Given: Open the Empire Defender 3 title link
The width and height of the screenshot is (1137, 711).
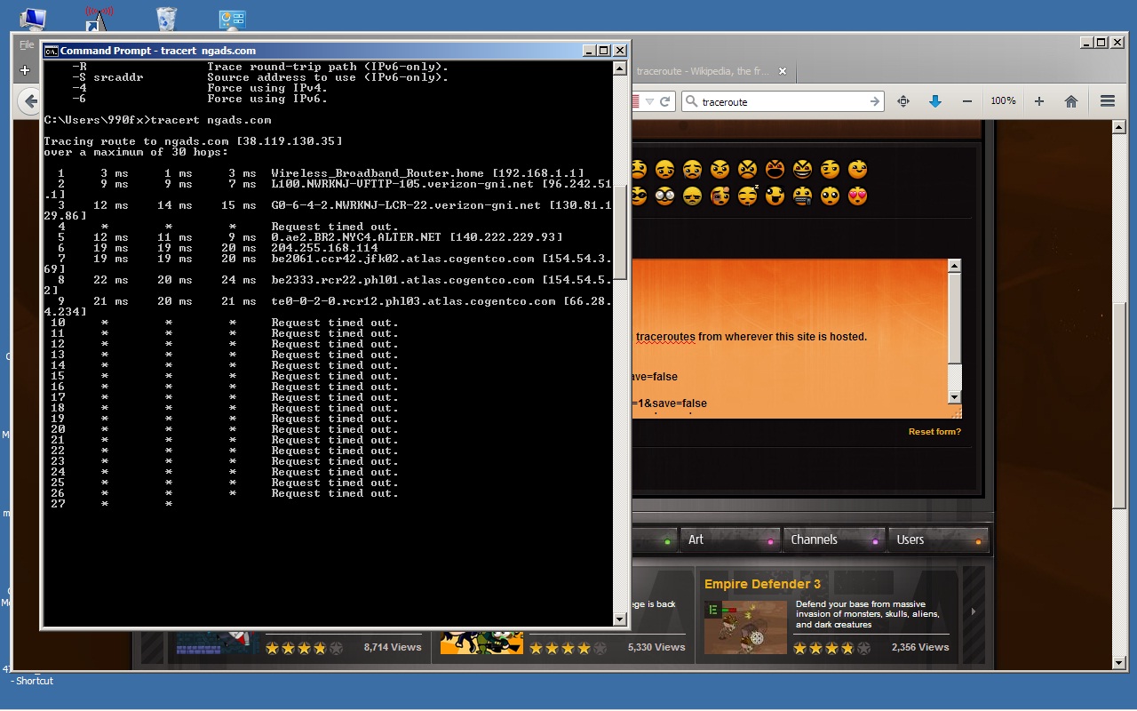Looking at the screenshot, I should pos(762,584).
